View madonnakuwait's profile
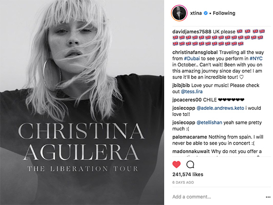 [191, 151]
